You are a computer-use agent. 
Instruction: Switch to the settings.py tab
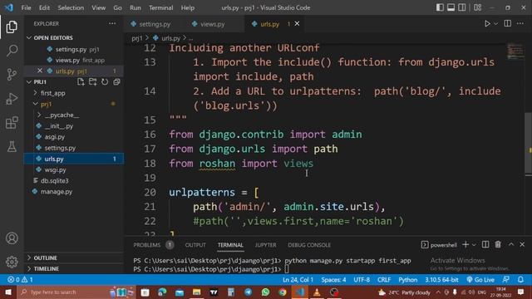click(x=150, y=24)
